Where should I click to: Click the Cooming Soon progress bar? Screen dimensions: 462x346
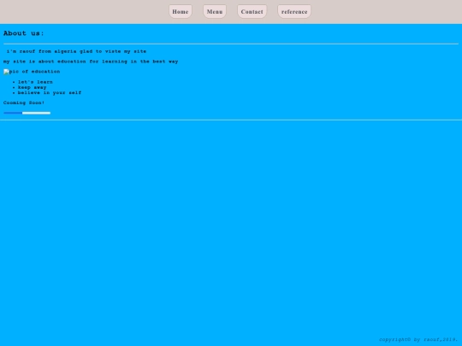[x=27, y=113]
